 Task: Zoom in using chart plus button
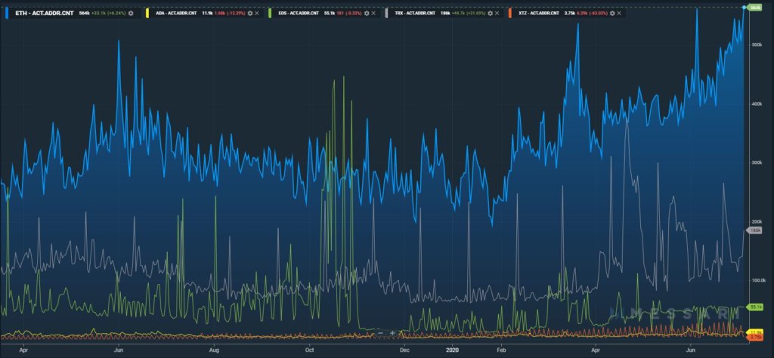(392, 333)
